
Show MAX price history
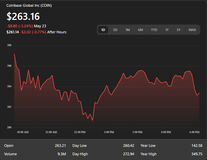[192, 30]
